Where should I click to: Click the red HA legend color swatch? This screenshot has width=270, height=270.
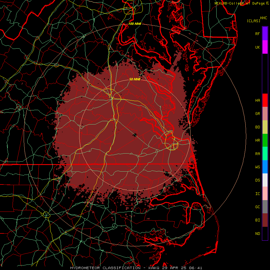pyautogui.click(x=265, y=100)
